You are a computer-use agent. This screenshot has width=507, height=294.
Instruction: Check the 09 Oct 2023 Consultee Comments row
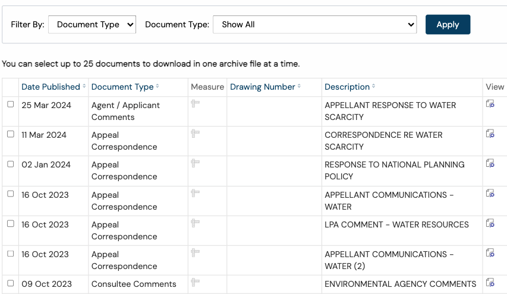pos(10,283)
